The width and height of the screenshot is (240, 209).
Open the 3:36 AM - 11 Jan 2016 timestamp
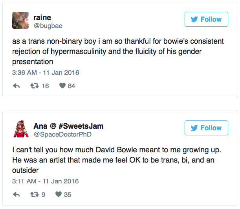[46, 73]
